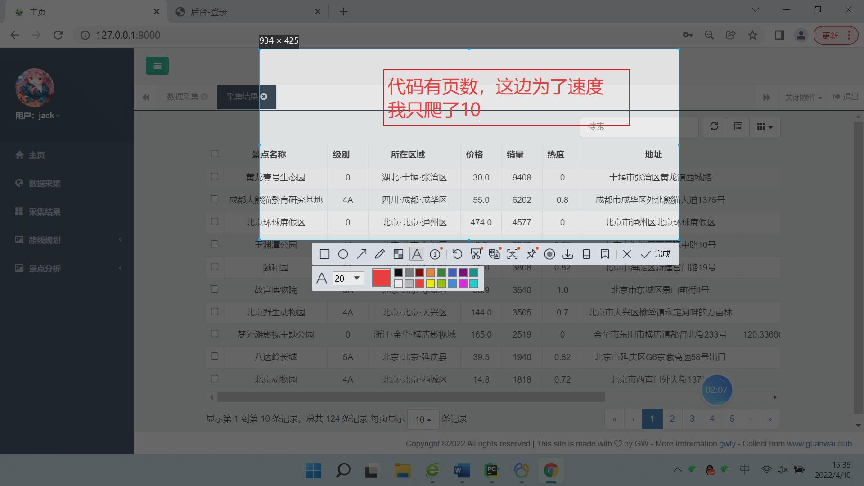The height and width of the screenshot is (486, 864).
Task: Open the 关闭操作 dropdown
Action: click(x=804, y=97)
